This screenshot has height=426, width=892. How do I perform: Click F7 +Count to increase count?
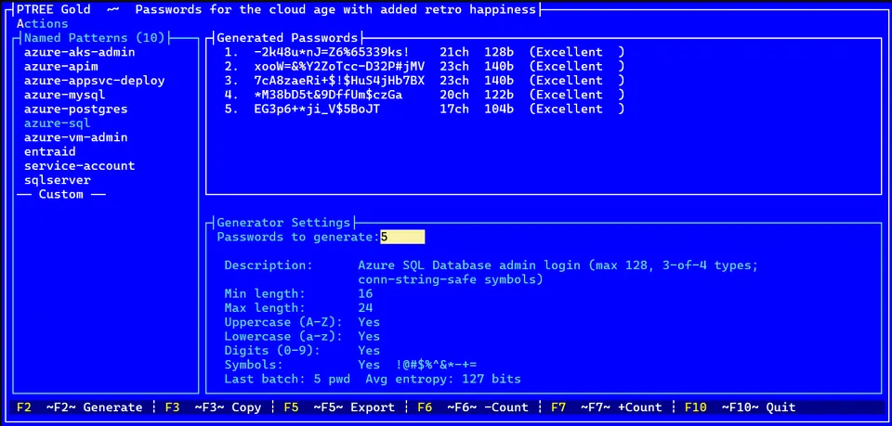(607, 407)
